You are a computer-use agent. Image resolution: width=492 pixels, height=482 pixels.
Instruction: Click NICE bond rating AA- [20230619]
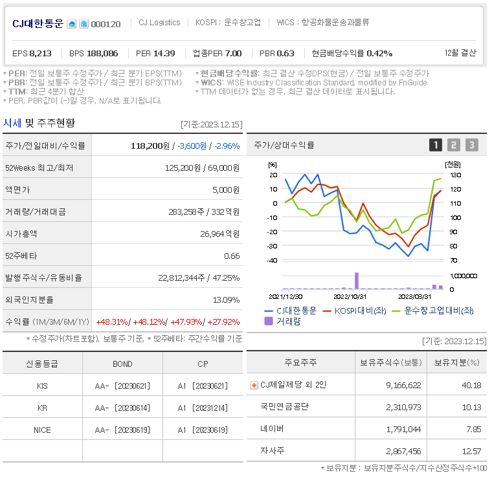(123, 430)
